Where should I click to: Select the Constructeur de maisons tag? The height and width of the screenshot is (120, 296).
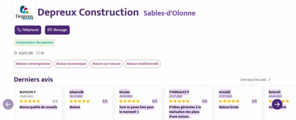tap(34, 43)
